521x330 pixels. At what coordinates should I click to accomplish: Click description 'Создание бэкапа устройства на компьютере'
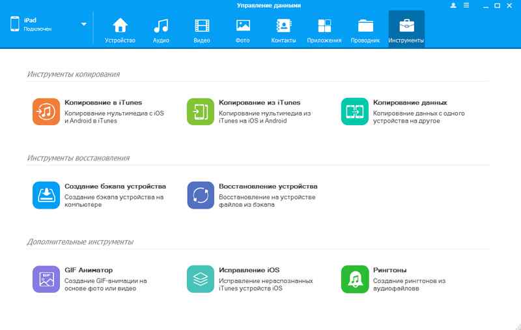coord(114,201)
